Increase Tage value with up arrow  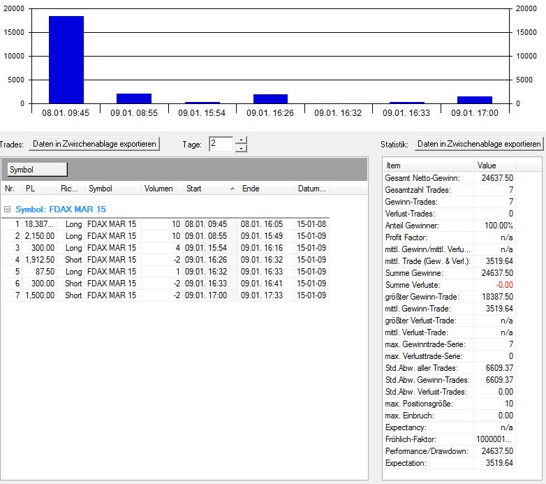(241, 140)
